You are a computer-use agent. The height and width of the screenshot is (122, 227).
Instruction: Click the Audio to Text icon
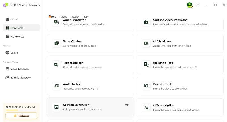coord(57,86)
